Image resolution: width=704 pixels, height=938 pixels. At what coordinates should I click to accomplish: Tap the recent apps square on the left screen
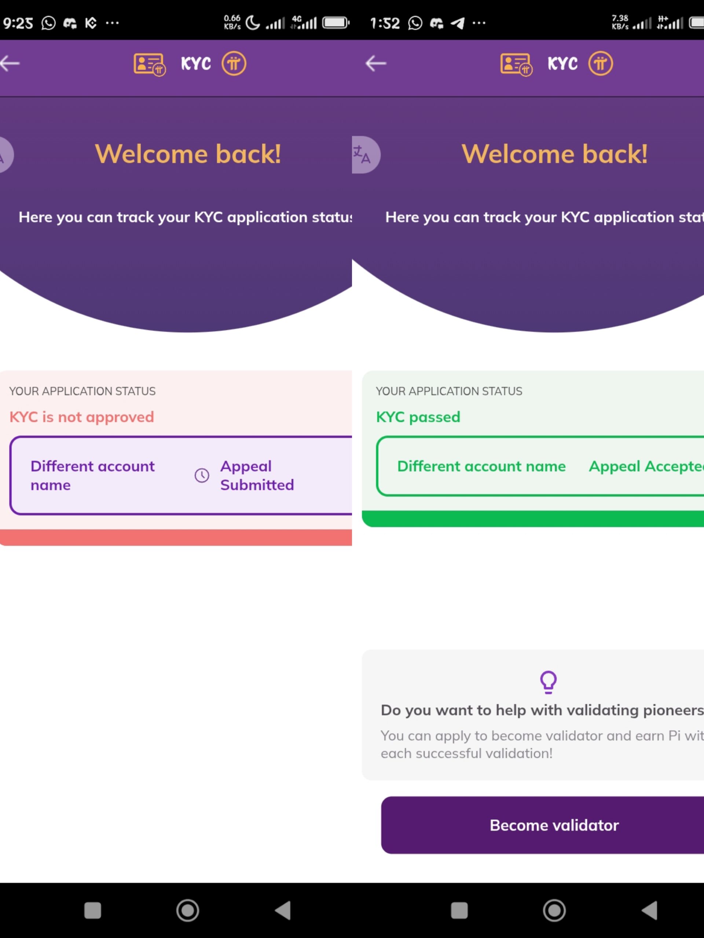click(92, 910)
